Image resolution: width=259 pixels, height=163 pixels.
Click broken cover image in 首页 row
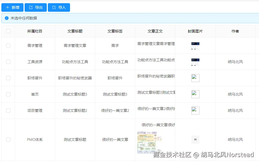[195, 94]
